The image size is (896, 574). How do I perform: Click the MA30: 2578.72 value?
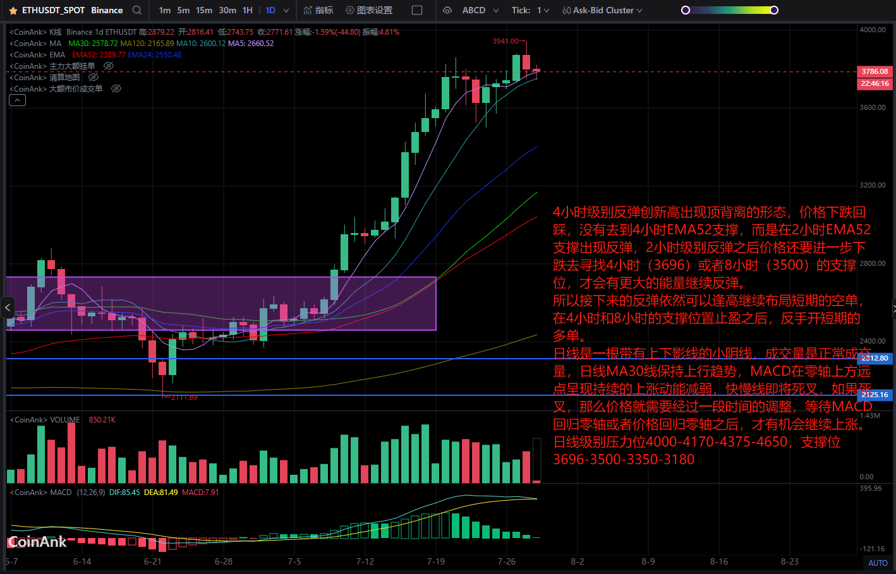point(93,44)
